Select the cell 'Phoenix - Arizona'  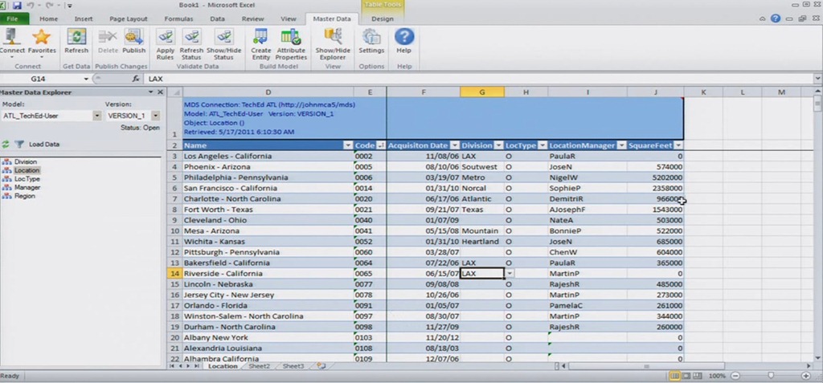click(268, 167)
